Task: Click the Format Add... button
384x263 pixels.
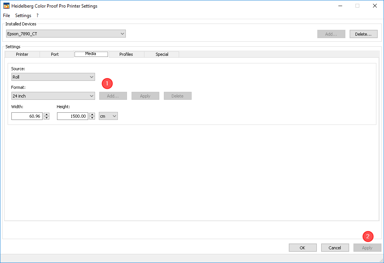Action: [113, 96]
